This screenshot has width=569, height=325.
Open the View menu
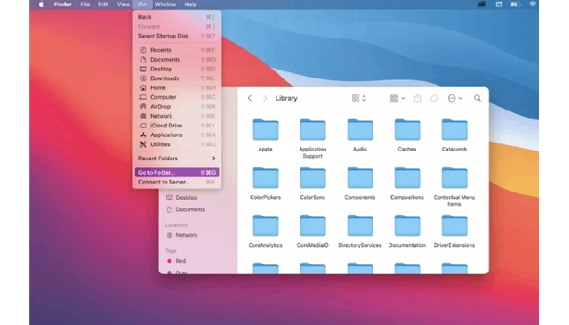(124, 4)
